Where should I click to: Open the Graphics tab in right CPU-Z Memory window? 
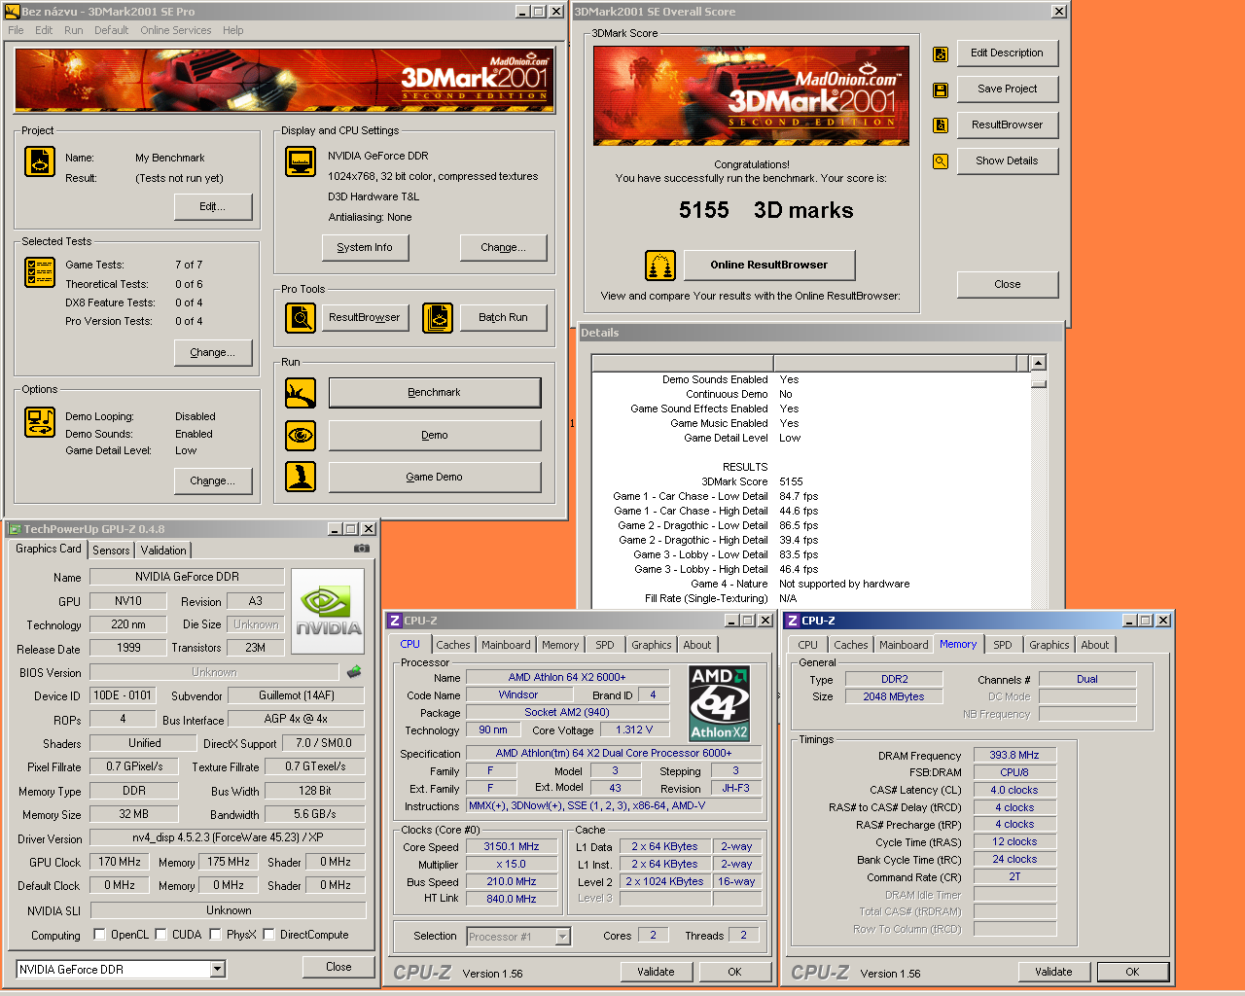coord(1049,645)
